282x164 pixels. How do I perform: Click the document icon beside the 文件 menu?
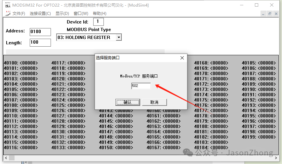click(8, 13)
